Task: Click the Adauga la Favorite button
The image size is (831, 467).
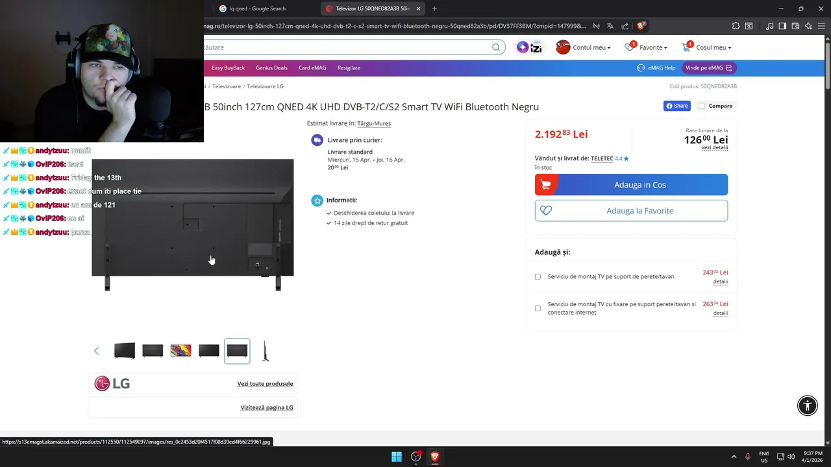Action: 631,211
